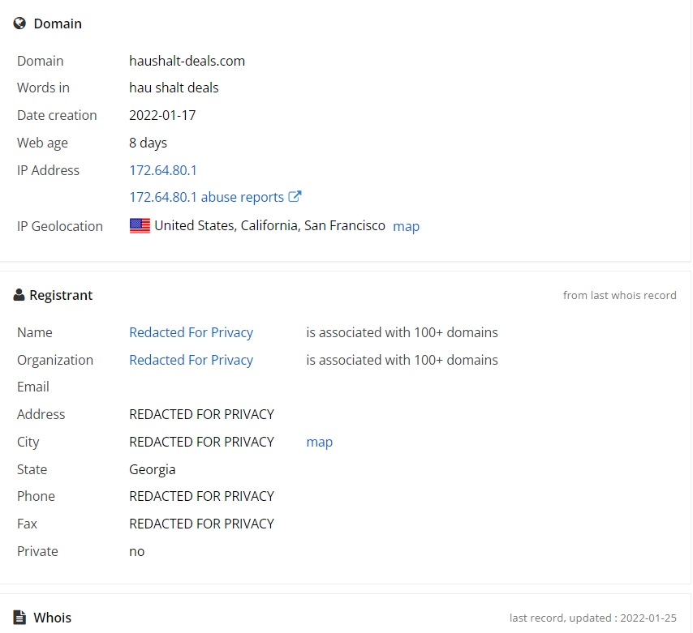Open the map link for IP Geolocation

[406, 226]
